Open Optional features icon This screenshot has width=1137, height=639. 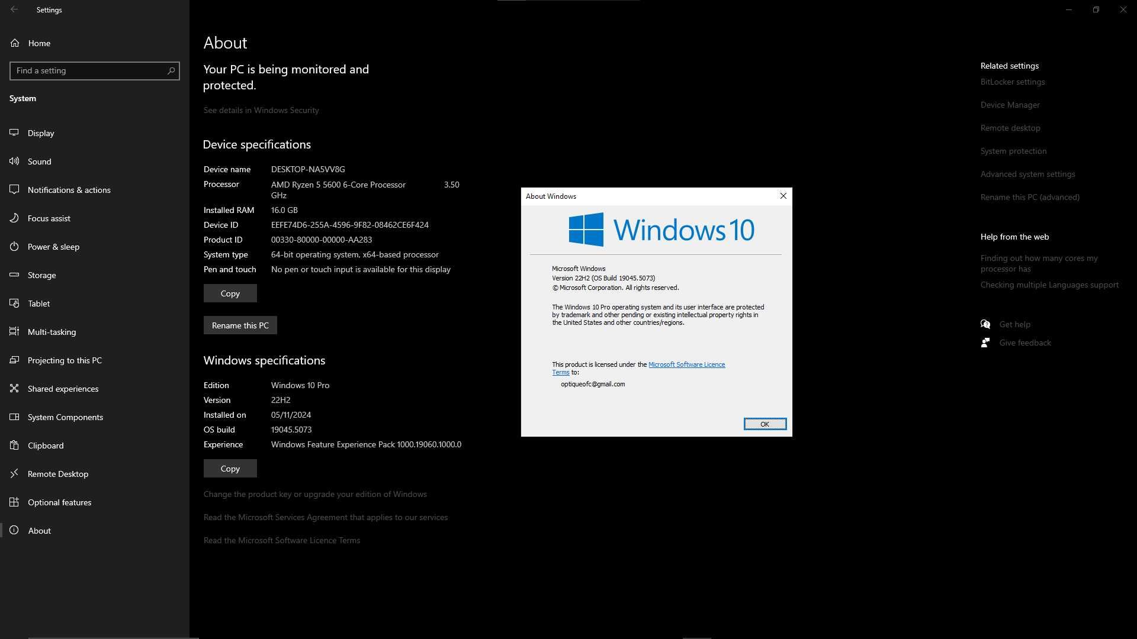[14, 502]
